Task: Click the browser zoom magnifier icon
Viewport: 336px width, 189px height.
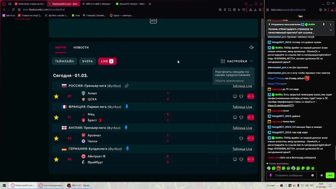Action: 220,10
